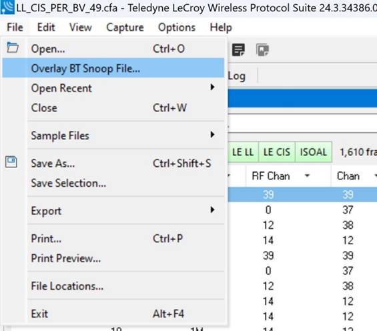Image resolution: width=377 pixels, height=331 pixels.
Task: Switch to the LE CIS filter tab
Action: tap(277, 152)
